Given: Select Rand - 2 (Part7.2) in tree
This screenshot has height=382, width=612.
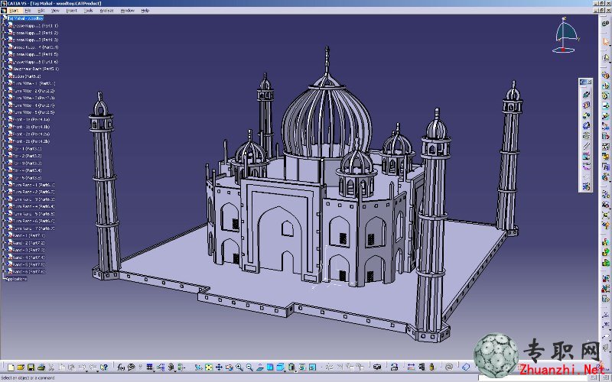Looking at the screenshot, I should tap(29, 242).
